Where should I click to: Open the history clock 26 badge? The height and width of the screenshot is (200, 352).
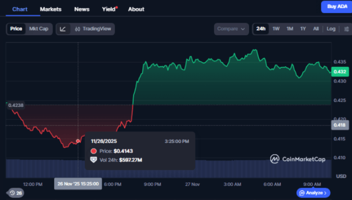coord(16,193)
